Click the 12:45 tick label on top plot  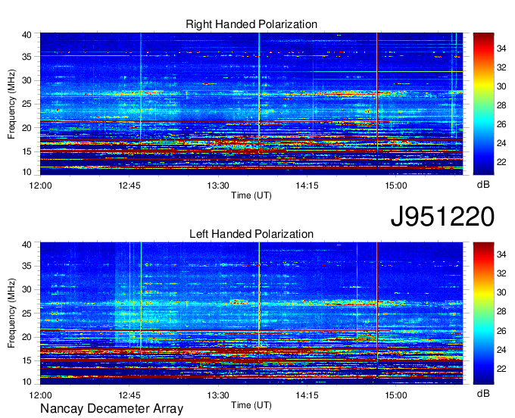tap(130, 186)
